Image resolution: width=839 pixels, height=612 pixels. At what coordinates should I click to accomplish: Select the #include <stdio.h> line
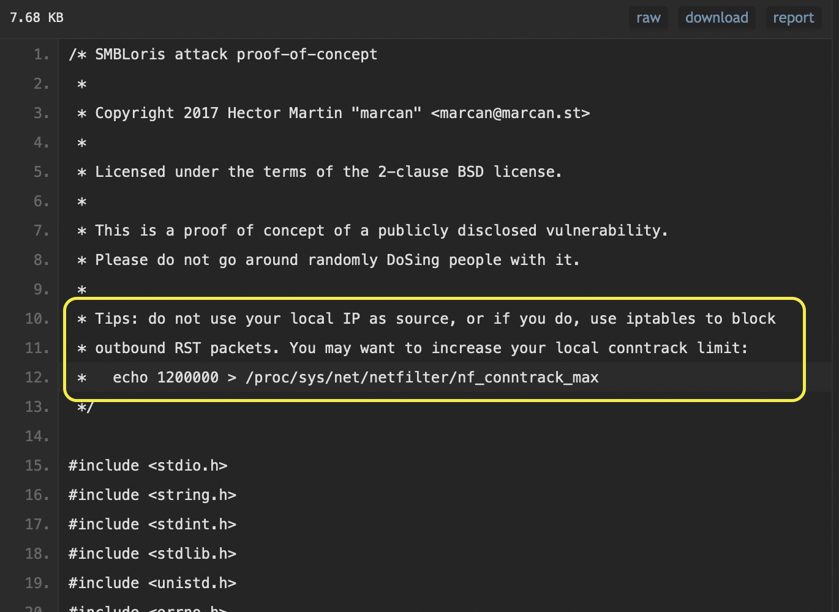pyautogui.click(x=148, y=466)
